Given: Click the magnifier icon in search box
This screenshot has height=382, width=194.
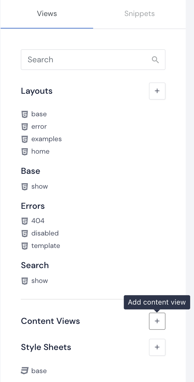Looking at the screenshot, I should pyautogui.click(x=155, y=60).
